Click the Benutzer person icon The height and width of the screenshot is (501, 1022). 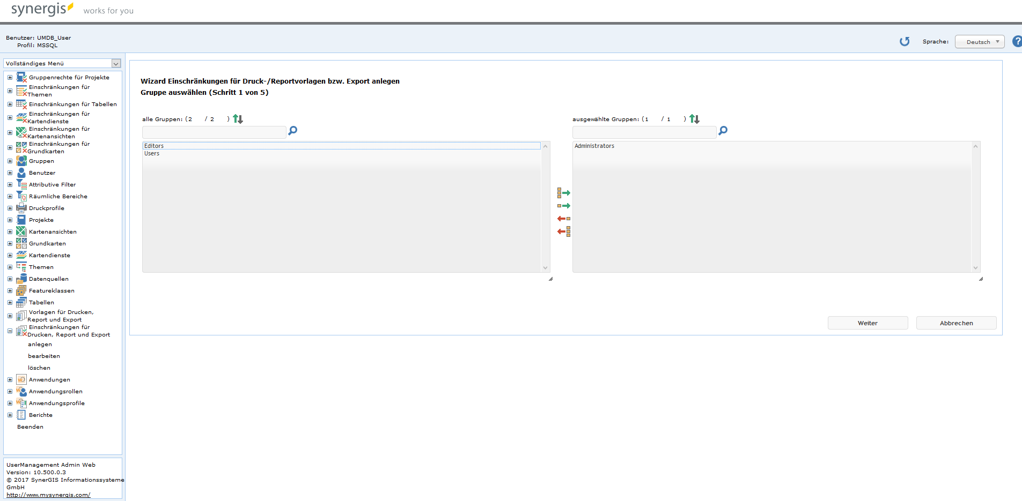coord(21,173)
